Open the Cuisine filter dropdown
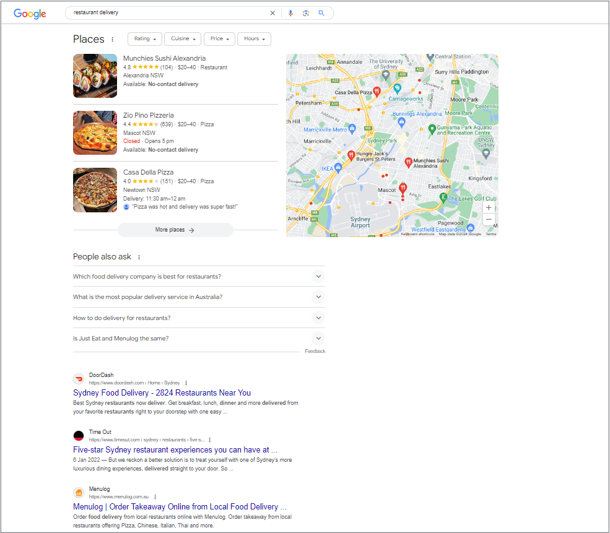Screen dimensions: 610x533 click(x=183, y=39)
